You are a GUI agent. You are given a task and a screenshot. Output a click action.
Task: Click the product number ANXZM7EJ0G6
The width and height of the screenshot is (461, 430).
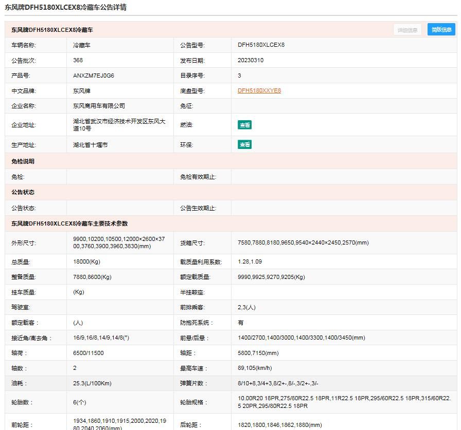(94, 76)
